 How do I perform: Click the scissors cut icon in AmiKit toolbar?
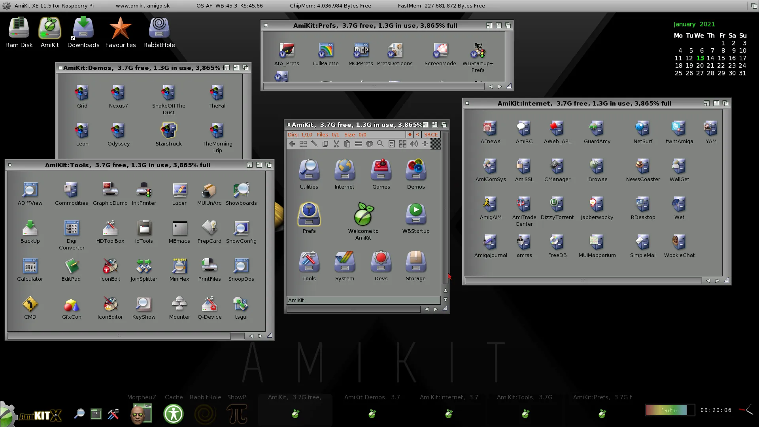tap(336, 144)
